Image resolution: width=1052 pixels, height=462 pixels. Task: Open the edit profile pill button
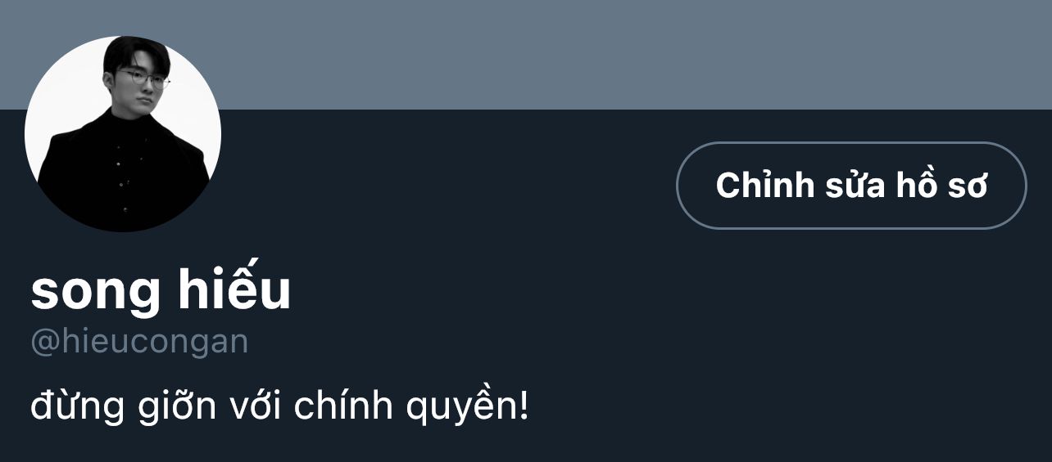850,186
